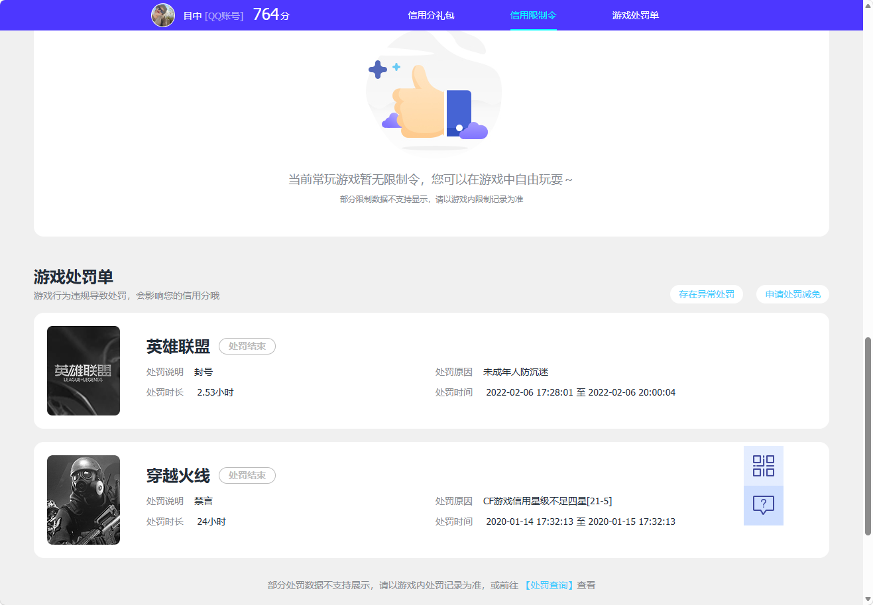Open the help question-mark chat icon
This screenshot has height=605, width=873.
(764, 506)
